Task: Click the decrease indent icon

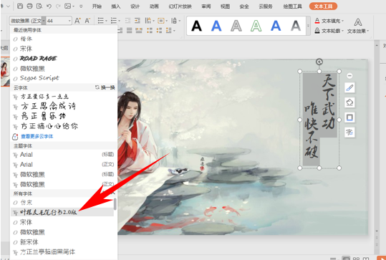Action: pyautogui.click(x=127, y=21)
